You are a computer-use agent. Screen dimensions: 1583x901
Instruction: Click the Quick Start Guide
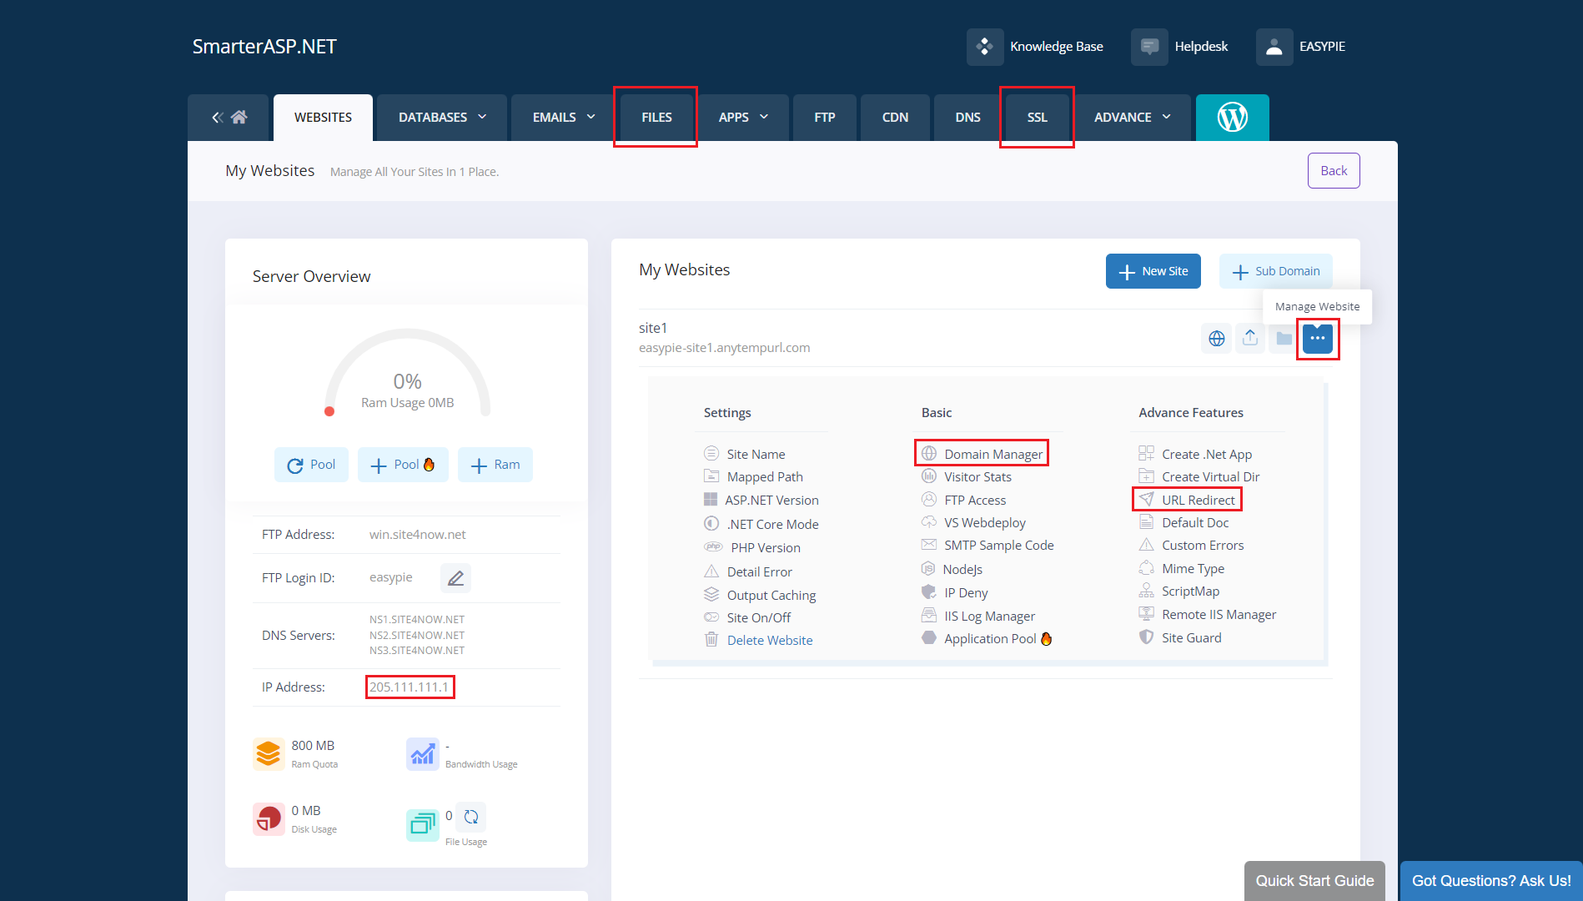(1314, 880)
